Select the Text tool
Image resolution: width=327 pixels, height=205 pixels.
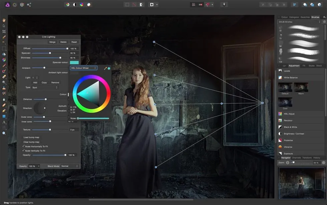[x=4, y=123]
